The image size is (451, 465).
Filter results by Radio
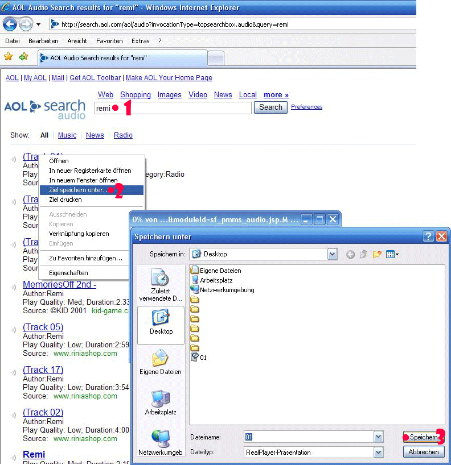123,135
